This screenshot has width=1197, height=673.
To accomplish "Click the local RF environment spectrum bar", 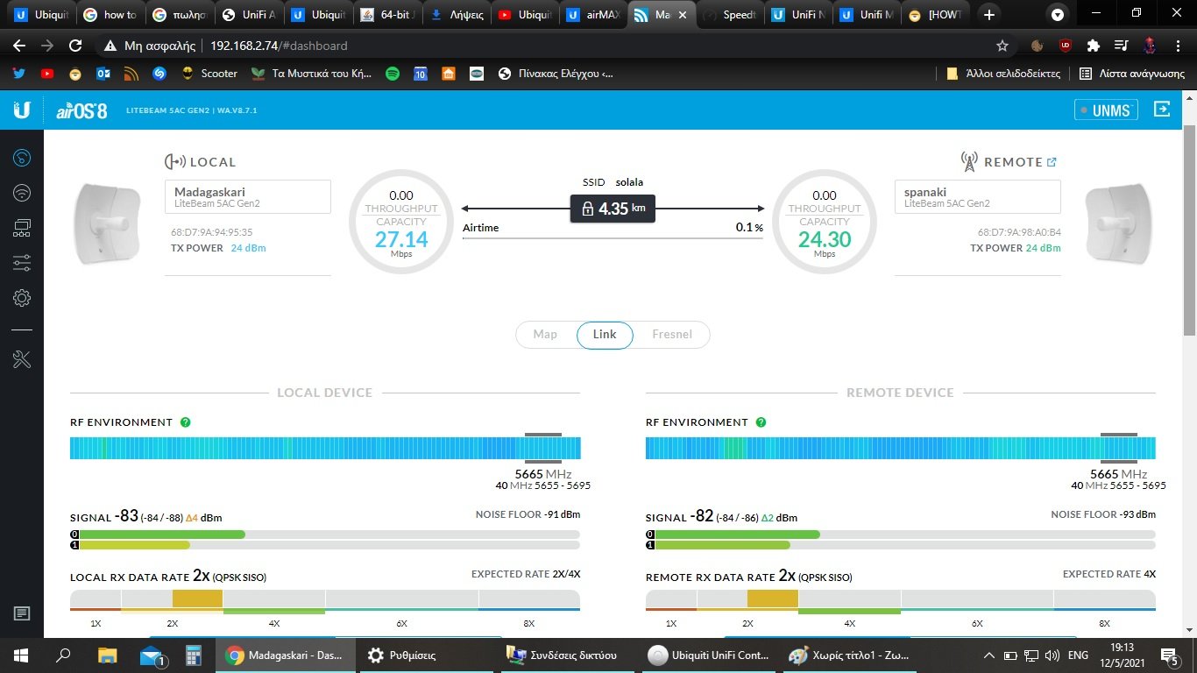I will point(325,448).
